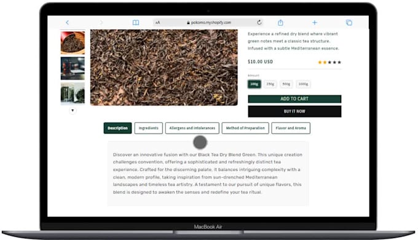
Task: Choose the 100g amount option
Action: [x=254, y=84]
